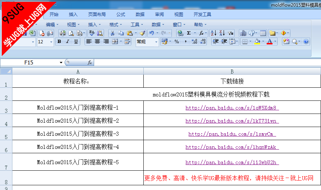The width and height of the screenshot is (321, 190).
Task: Expand the Name Box F15 dropdown
Action: pyautogui.click(x=61, y=63)
